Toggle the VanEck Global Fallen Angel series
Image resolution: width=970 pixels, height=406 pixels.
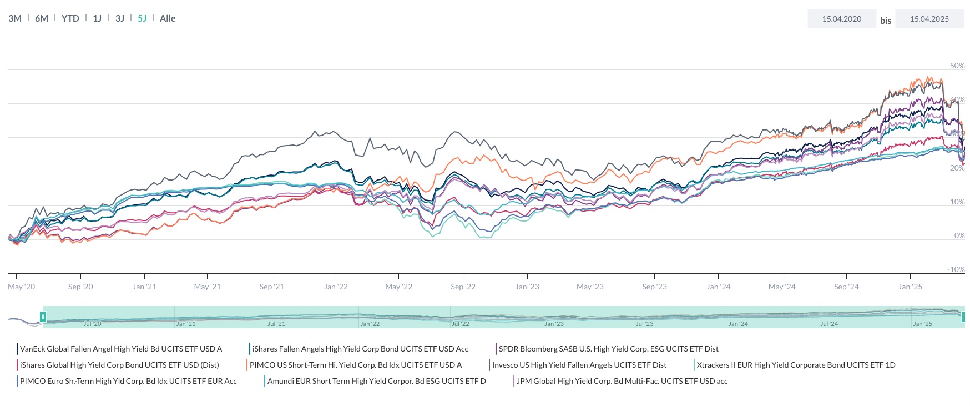coord(120,349)
